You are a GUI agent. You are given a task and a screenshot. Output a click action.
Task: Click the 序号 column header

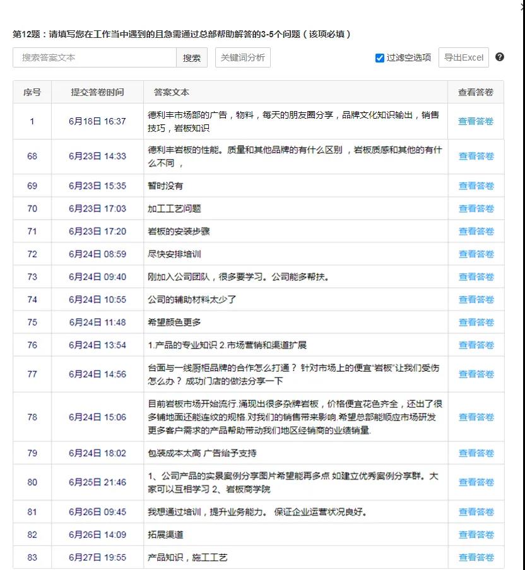click(32, 92)
